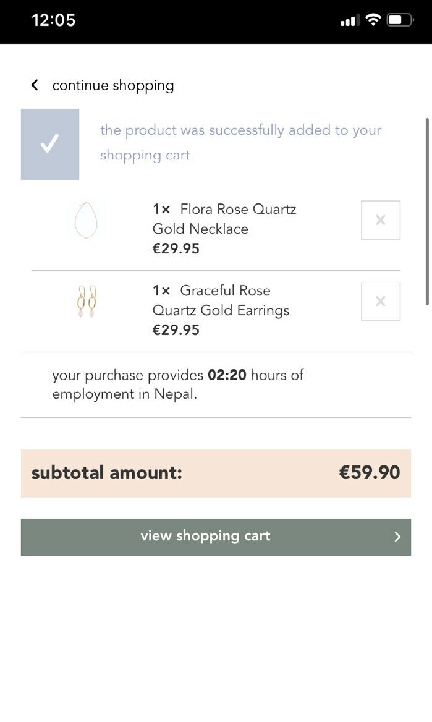The width and height of the screenshot is (432, 722).
Task: Tap arrow chevron on view shopping cart
Action: [x=397, y=537]
